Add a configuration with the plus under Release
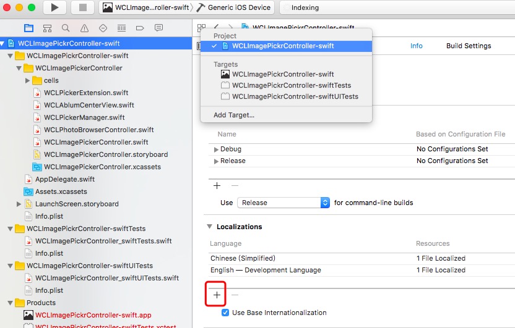 click(x=217, y=186)
